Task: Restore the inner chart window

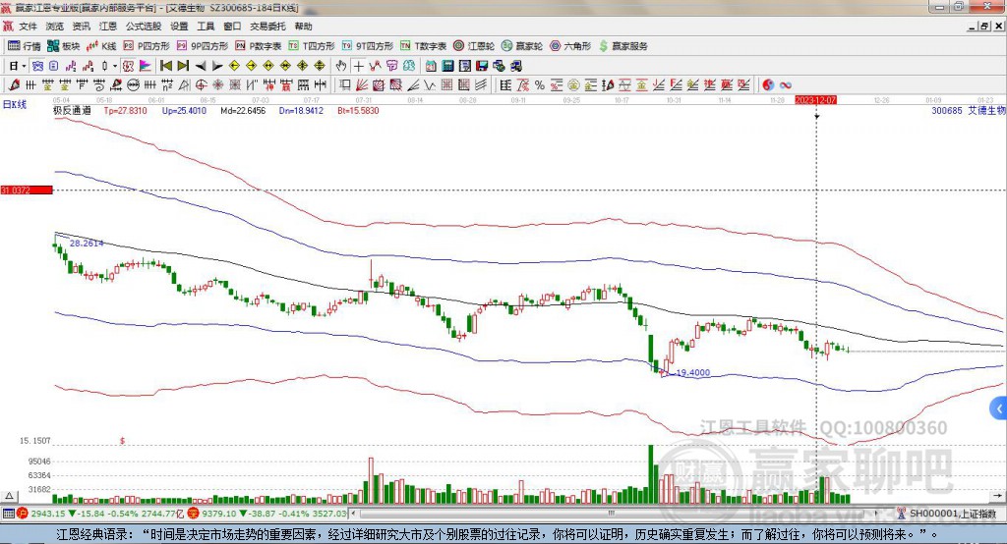Action: [x=983, y=27]
